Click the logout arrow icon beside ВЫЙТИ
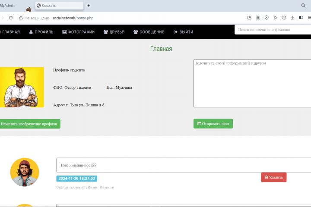Screen dimensions: 311x207 [x=175, y=32]
